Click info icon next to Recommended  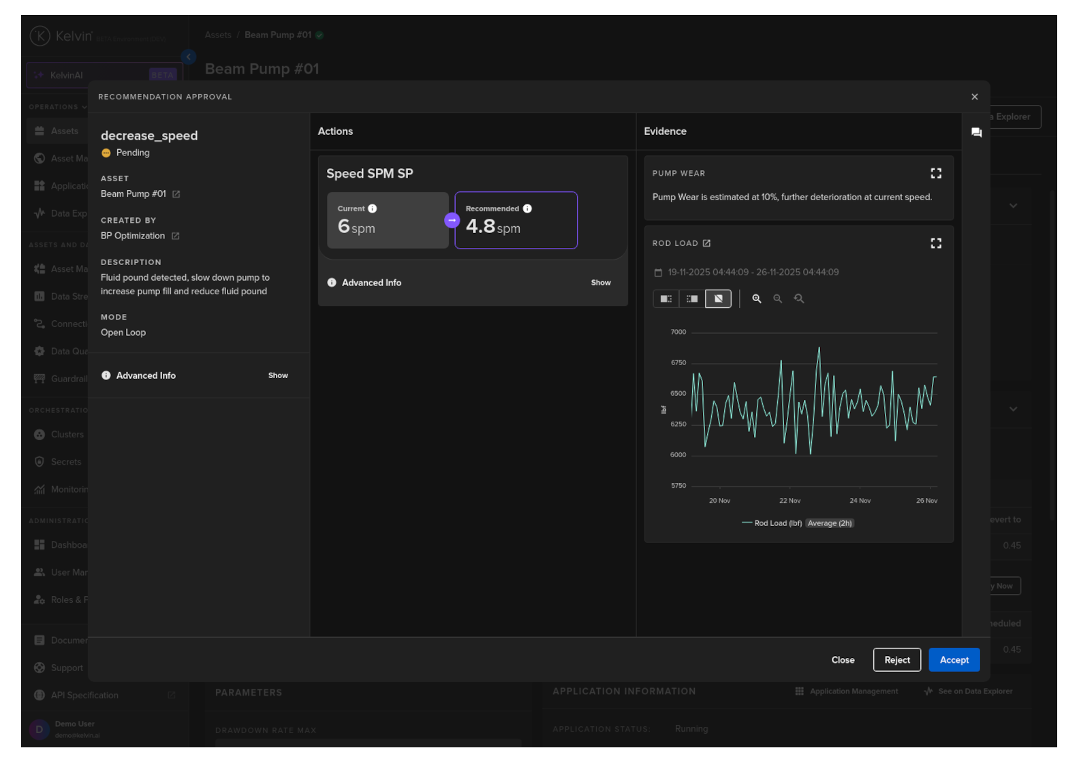527,209
